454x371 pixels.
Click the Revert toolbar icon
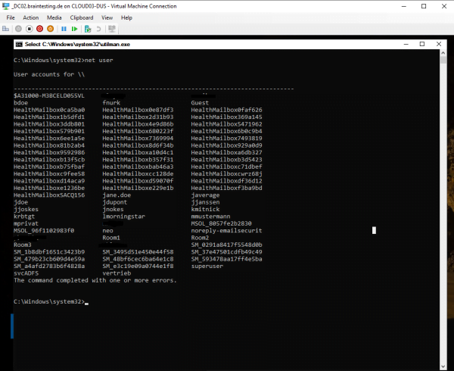(98, 29)
